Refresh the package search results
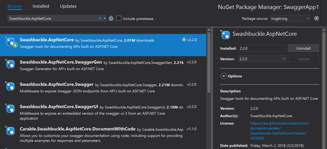327x149 pixels. [x=111, y=18]
